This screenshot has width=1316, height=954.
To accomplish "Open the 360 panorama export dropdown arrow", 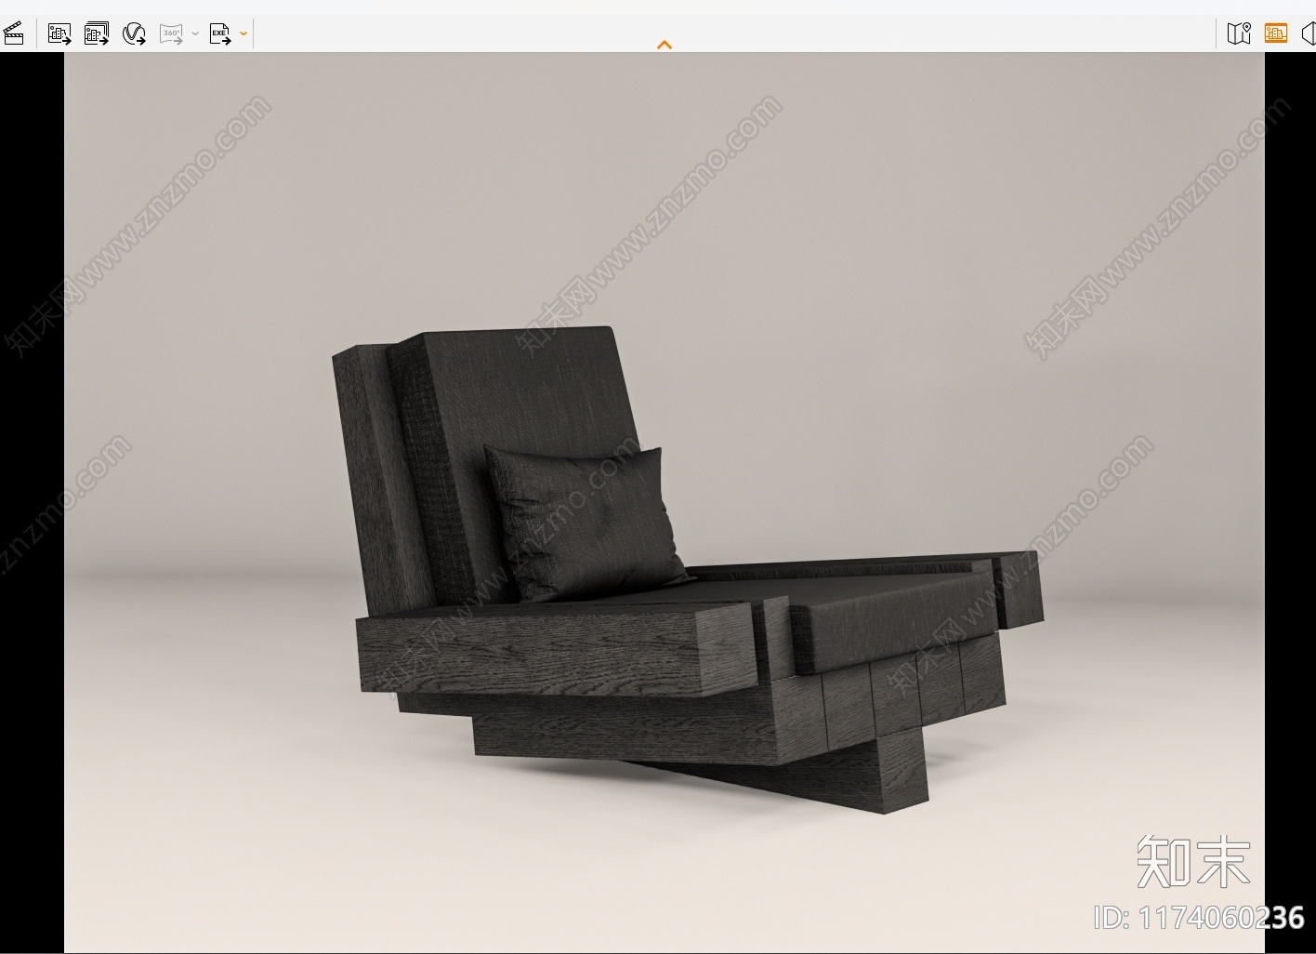I will tap(195, 33).
